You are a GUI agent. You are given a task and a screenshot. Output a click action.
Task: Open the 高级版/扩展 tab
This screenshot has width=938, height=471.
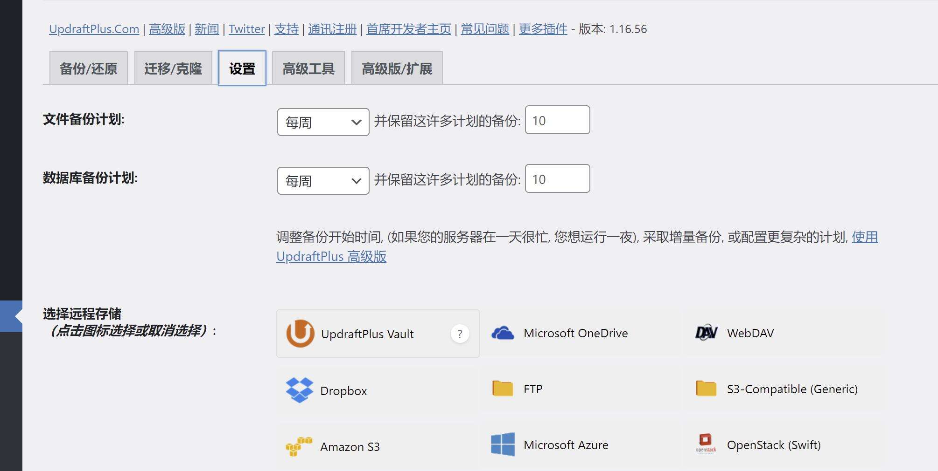(397, 68)
